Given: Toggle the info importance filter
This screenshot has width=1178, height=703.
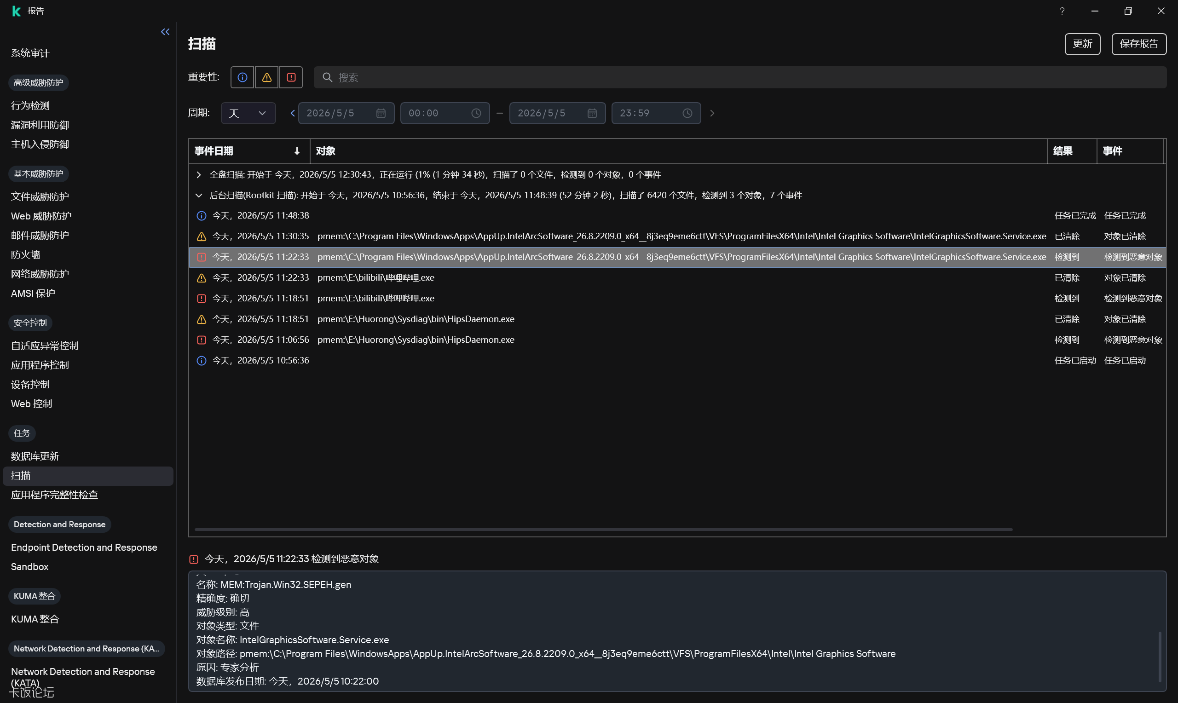Looking at the screenshot, I should 242,77.
